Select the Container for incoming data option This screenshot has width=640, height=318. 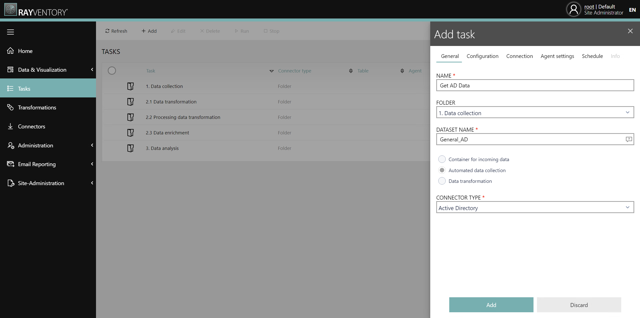point(442,159)
